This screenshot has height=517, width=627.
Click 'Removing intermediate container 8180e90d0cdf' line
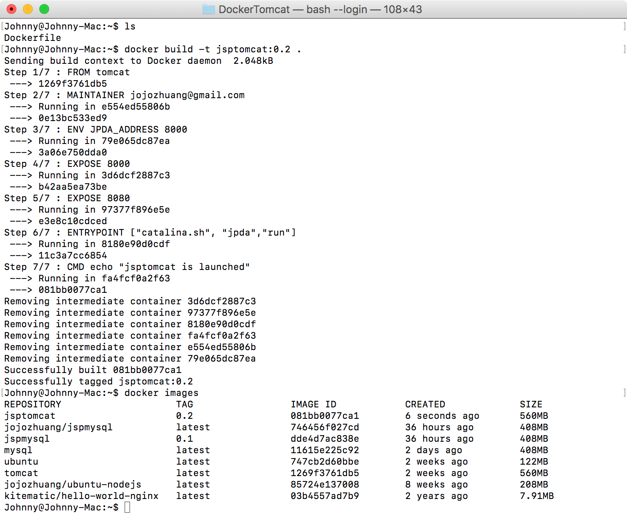point(130,324)
